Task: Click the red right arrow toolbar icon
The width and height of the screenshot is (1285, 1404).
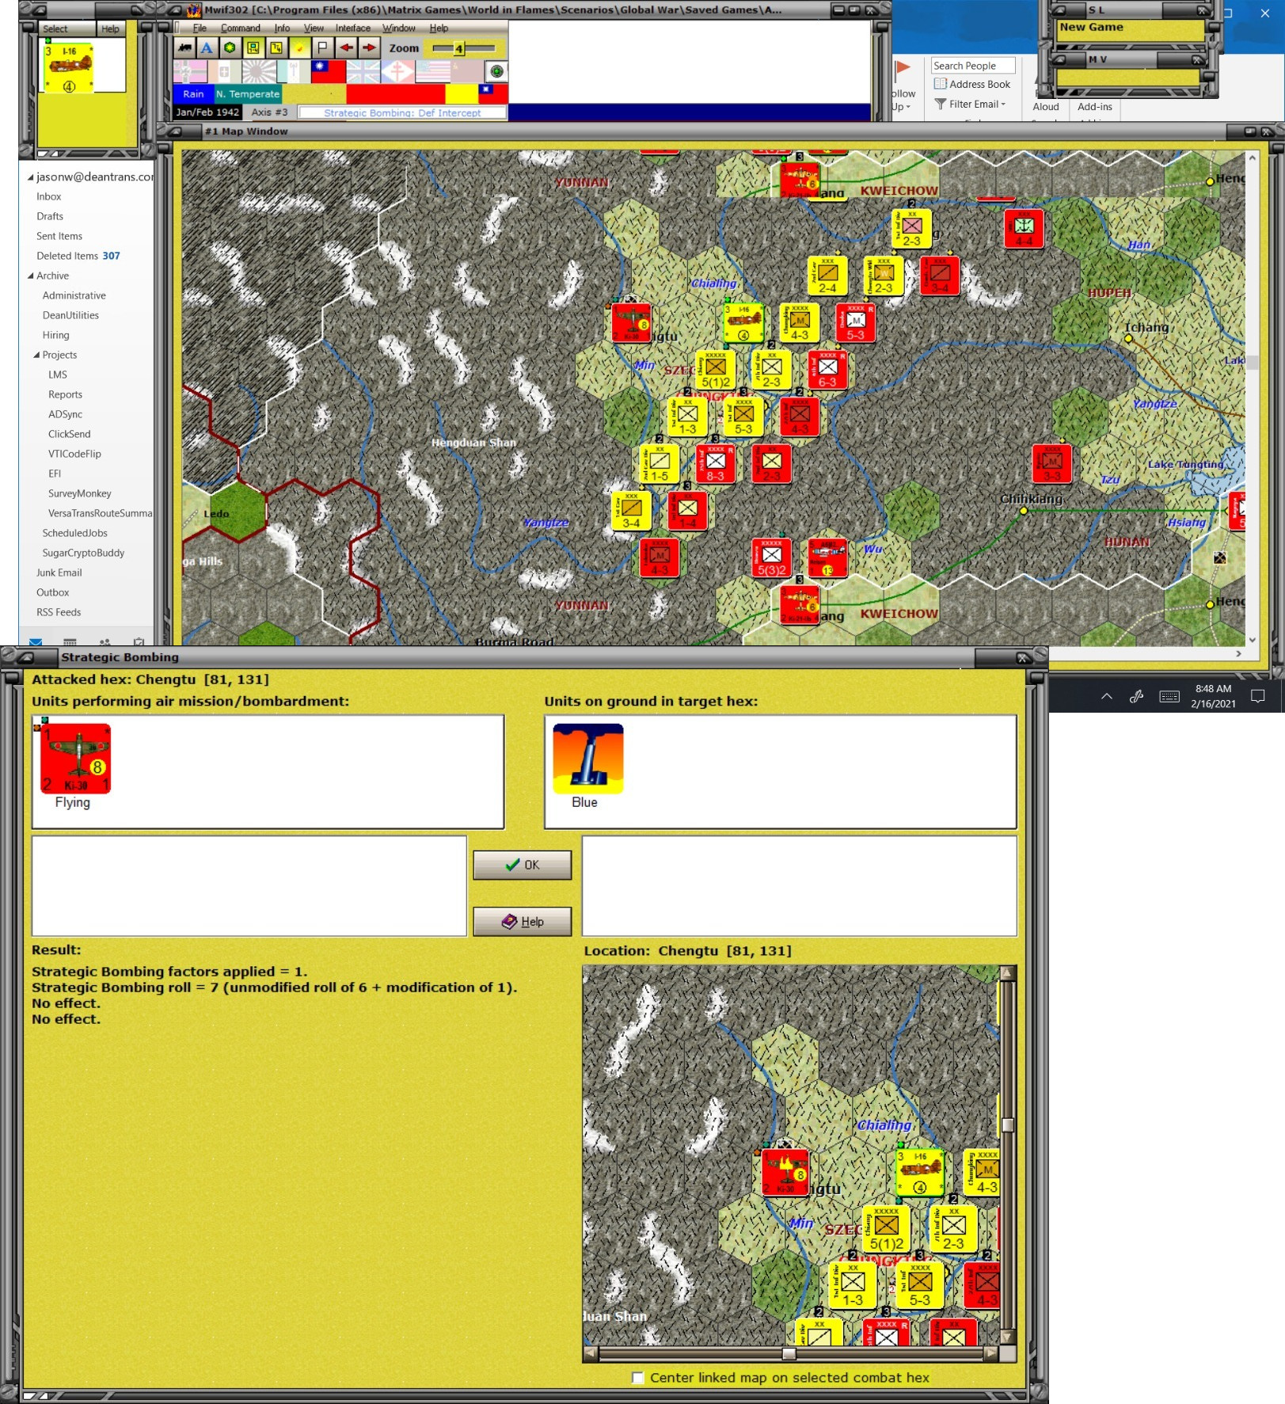Action: point(369,48)
